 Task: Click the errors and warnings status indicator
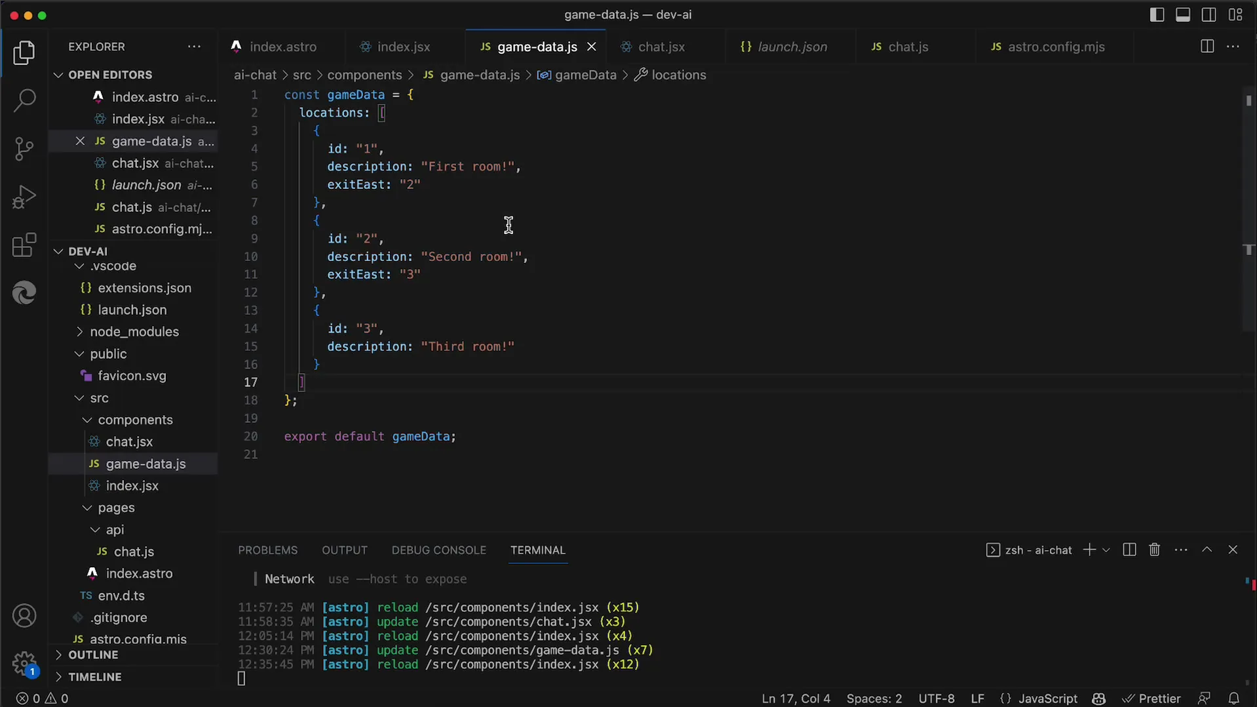(x=42, y=698)
